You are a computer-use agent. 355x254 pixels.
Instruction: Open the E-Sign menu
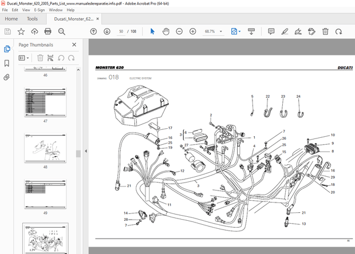click(x=40, y=10)
